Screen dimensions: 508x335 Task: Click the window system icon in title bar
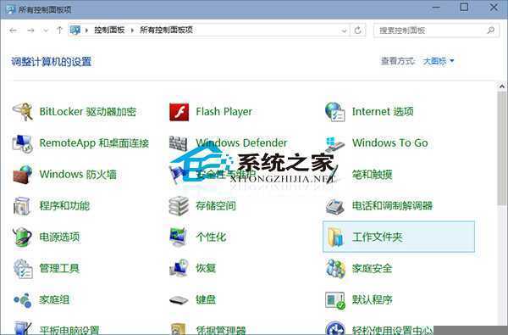click(x=11, y=9)
